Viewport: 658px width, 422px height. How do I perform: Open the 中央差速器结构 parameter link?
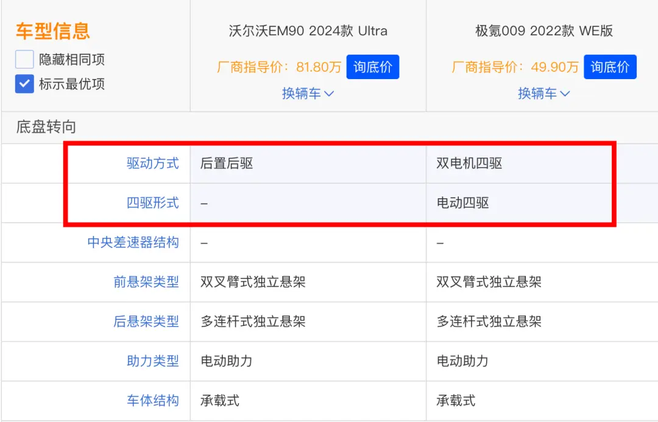(133, 242)
